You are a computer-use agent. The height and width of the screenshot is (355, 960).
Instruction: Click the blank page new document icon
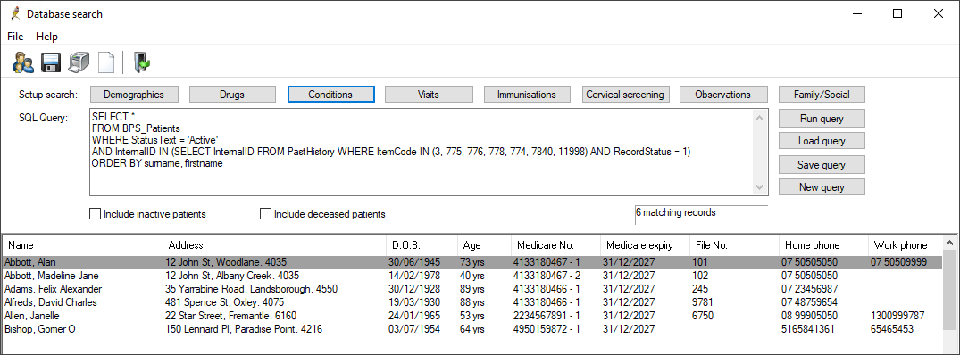tap(106, 62)
